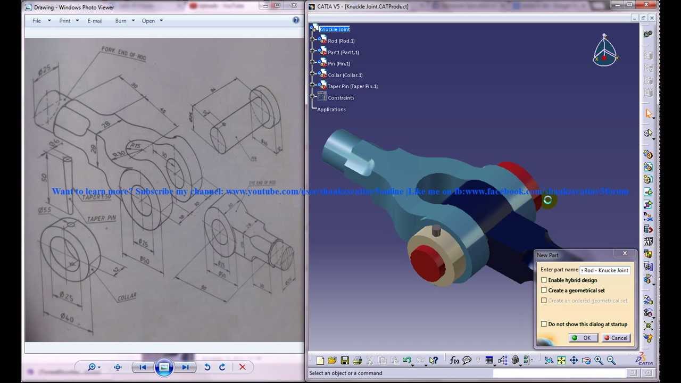Click the Zoom In magnifier in CATIA

[x=599, y=361]
